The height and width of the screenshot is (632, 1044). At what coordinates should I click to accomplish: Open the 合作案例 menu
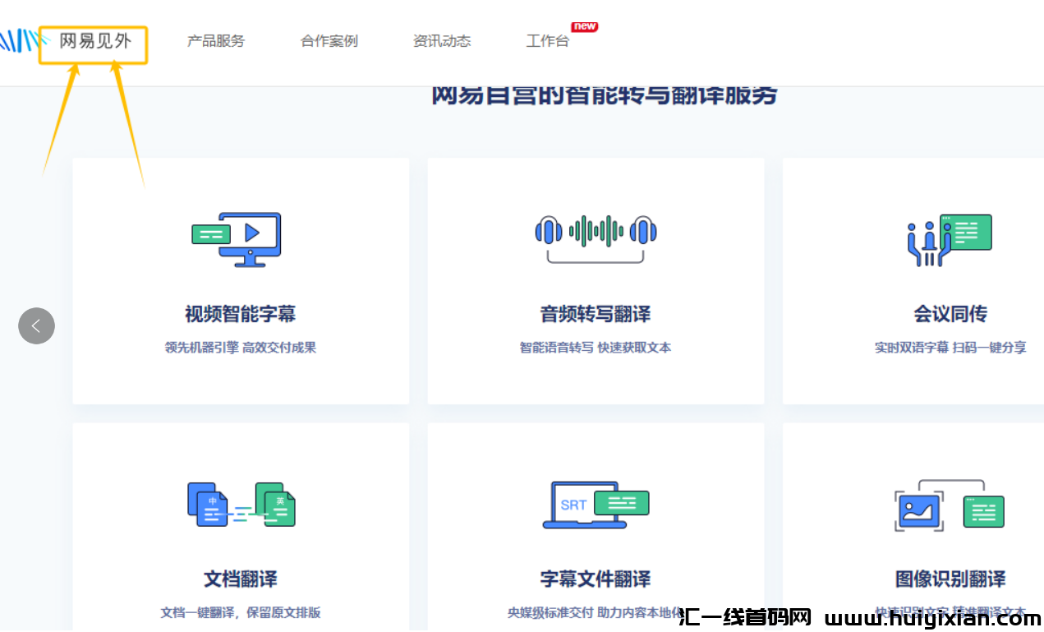[329, 41]
